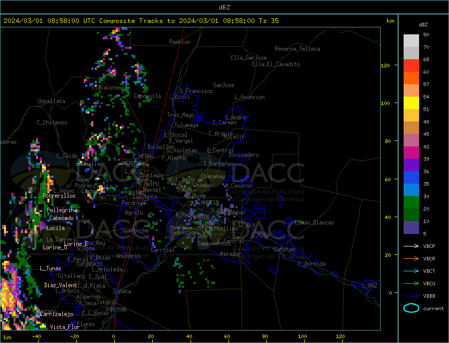Click the Mirador label
This screenshot has width=449, height=343.
pos(230,253)
